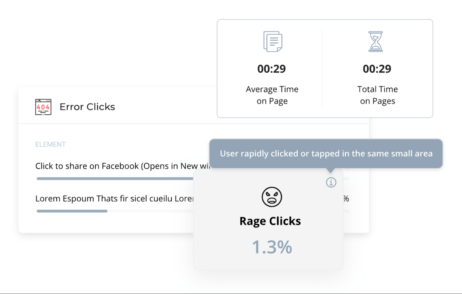
Task: Click the Average Time on Page label
Action: tap(272, 95)
